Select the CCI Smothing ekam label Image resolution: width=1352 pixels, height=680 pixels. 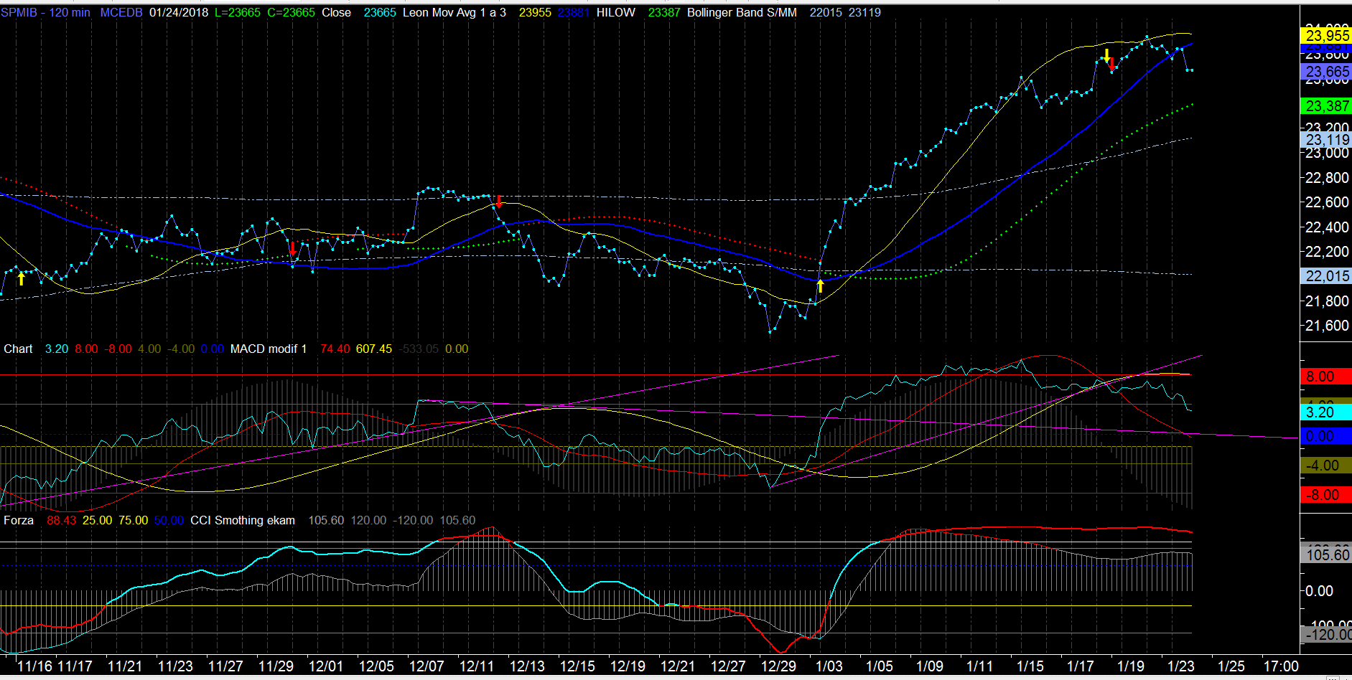point(243,520)
